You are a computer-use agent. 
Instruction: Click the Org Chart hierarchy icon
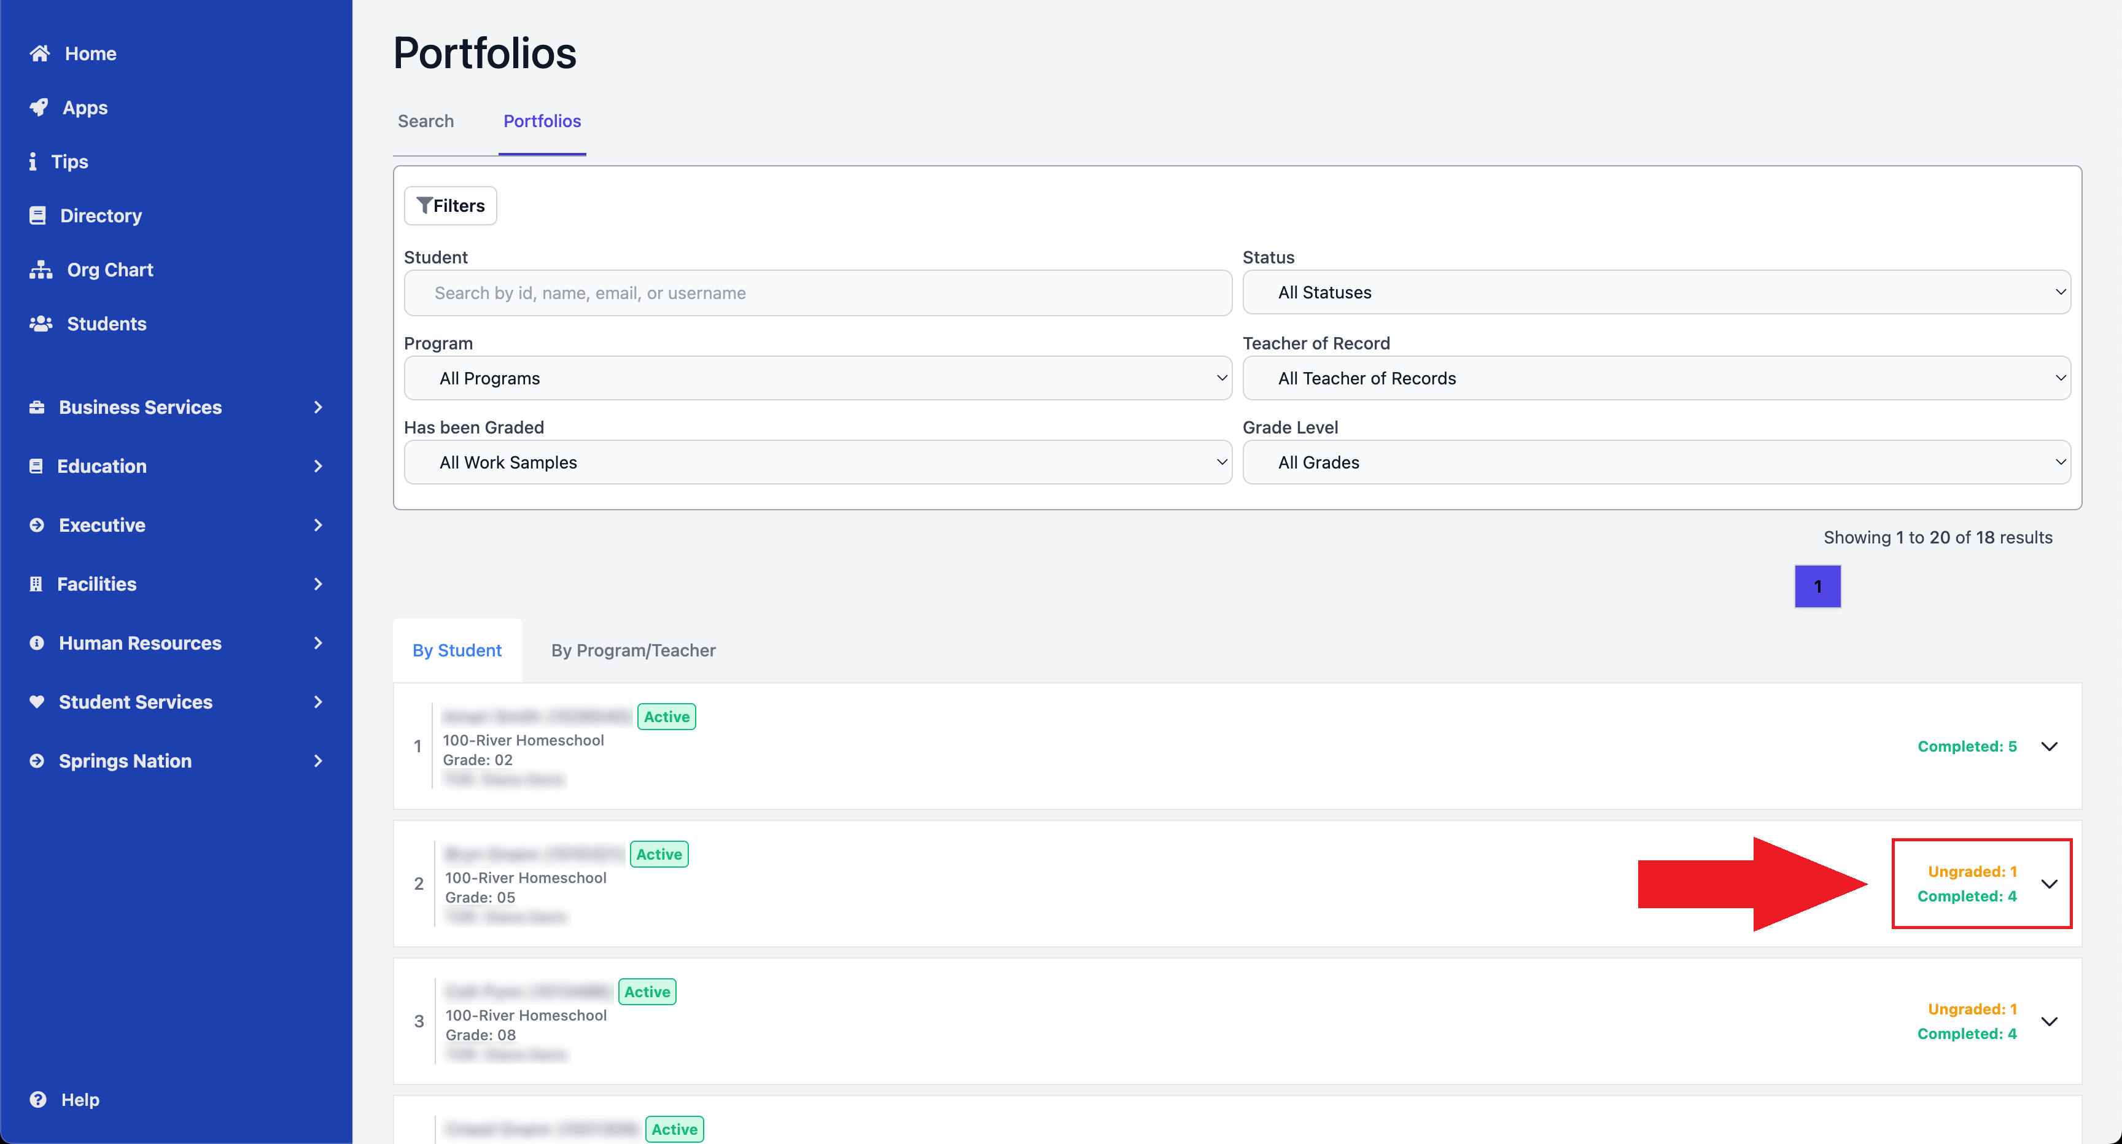(x=41, y=270)
